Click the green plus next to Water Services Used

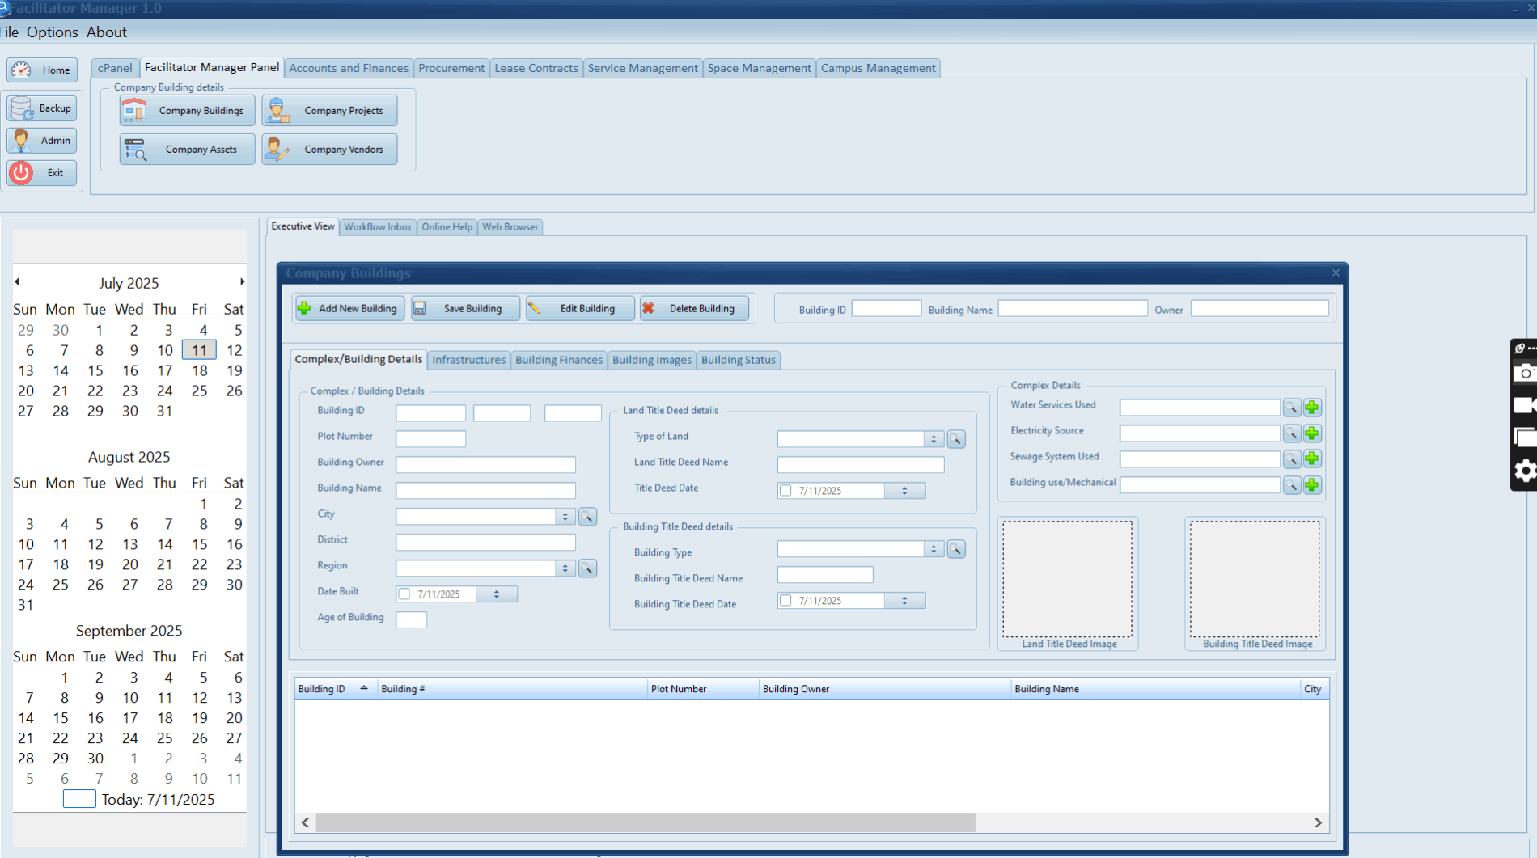click(1311, 408)
